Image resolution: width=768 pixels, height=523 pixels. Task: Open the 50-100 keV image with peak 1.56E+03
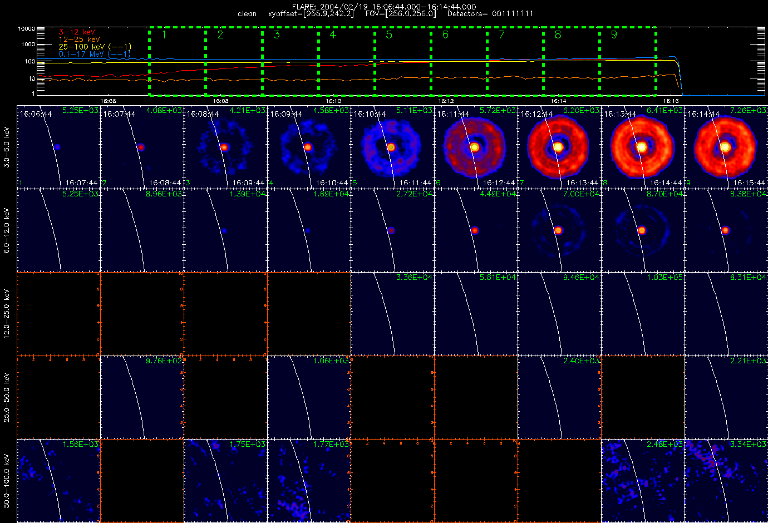[59, 481]
